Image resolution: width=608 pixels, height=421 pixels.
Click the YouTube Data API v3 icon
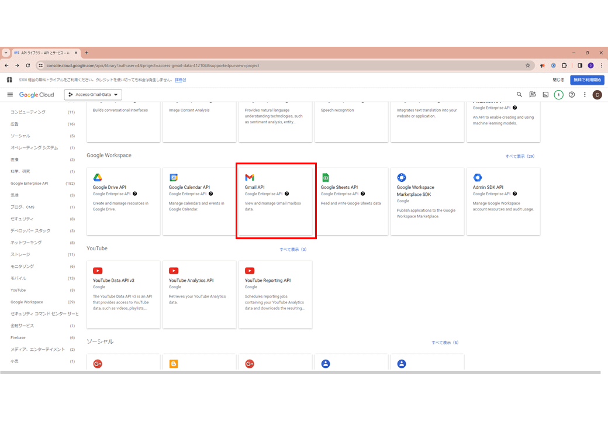[x=97, y=271]
